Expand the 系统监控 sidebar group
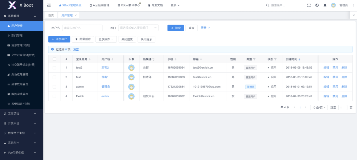This screenshot has width=357, height=160. point(21,143)
